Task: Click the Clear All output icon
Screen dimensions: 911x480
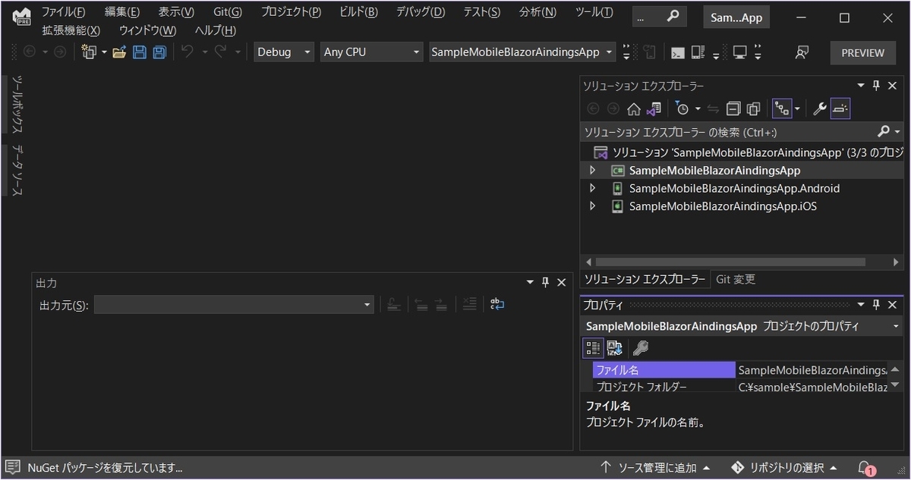Action: coord(470,304)
